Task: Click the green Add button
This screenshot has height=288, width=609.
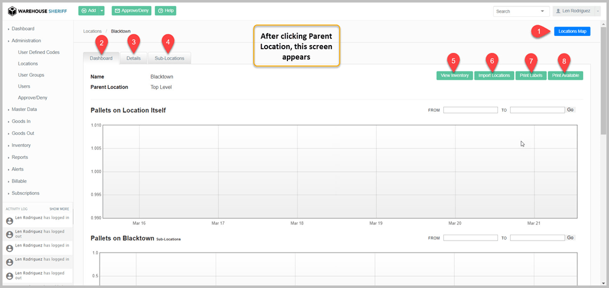Action: pos(88,11)
